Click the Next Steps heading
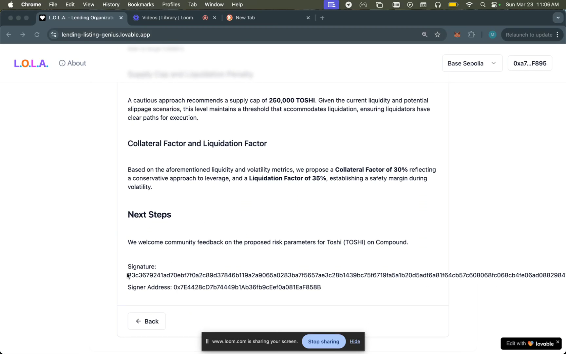 click(149, 214)
